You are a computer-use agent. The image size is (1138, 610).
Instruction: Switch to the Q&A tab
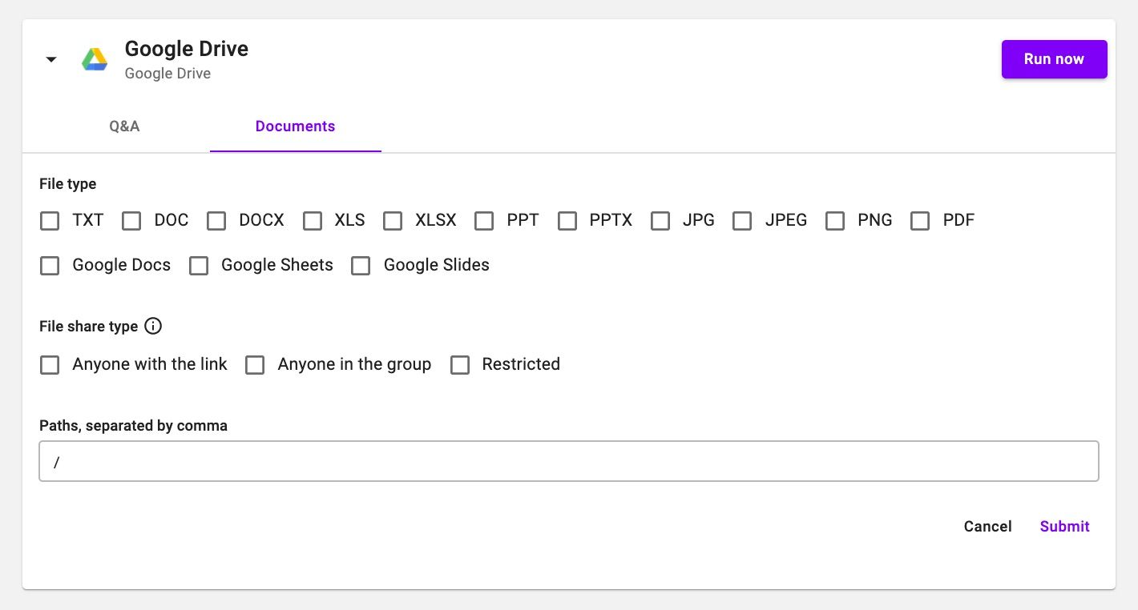click(124, 126)
